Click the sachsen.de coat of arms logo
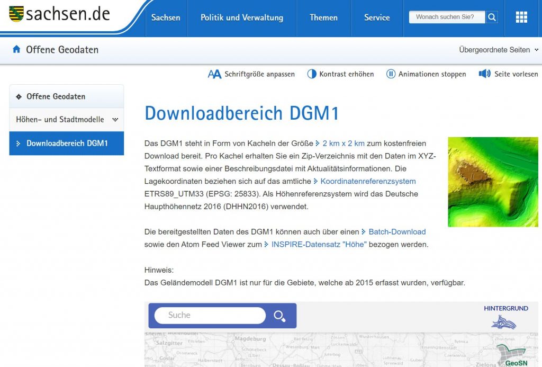542x367 pixels. pyautogui.click(x=16, y=14)
